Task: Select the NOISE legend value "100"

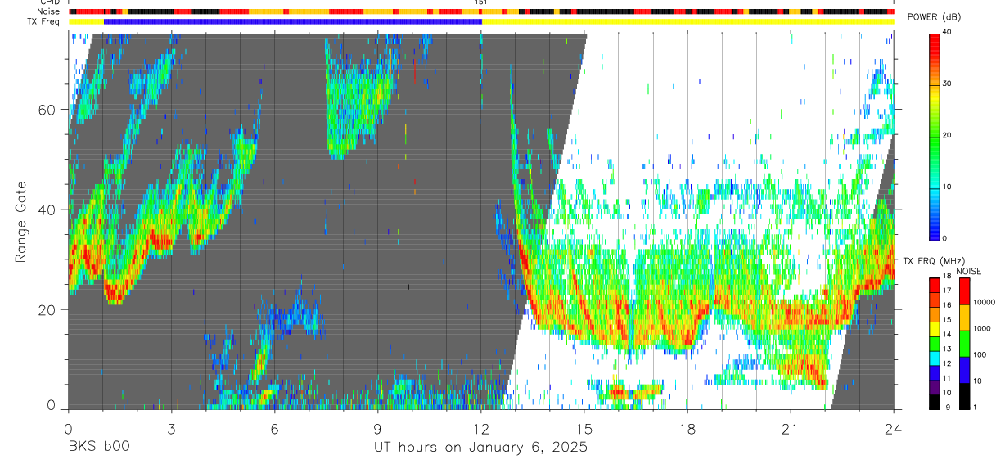Action: [980, 354]
